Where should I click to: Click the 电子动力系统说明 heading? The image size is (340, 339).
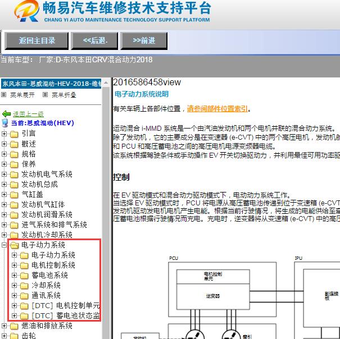click(142, 94)
